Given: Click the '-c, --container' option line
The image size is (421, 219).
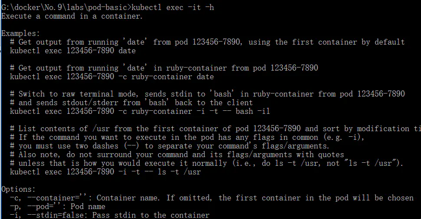Looking at the screenshot, I should pyautogui.click(x=211, y=198).
